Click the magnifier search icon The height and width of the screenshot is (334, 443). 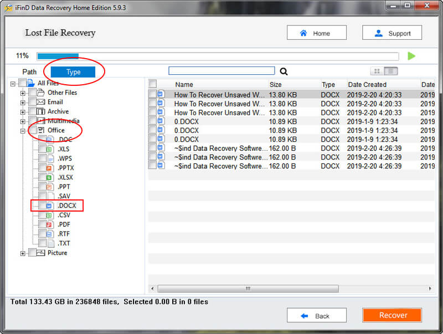tap(284, 71)
